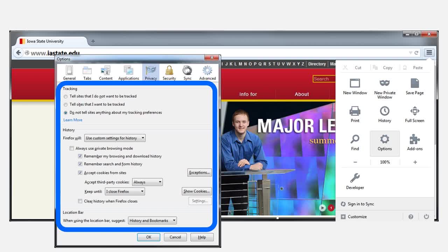
Task: Click the Options gear in menu panel
Action: 385,143
